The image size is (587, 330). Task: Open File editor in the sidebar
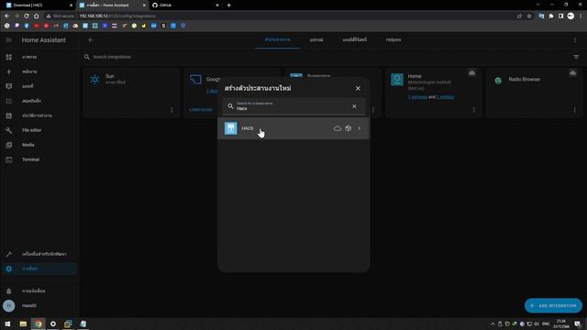(x=39, y=130)
